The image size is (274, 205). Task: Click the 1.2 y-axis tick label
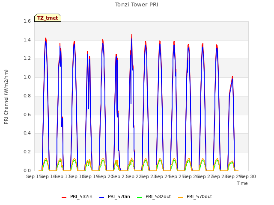(x=27, y=59)
